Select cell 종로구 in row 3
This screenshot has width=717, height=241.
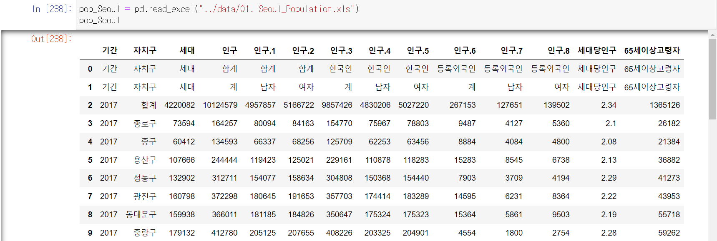pyautogui.click(x=145, y=123)
